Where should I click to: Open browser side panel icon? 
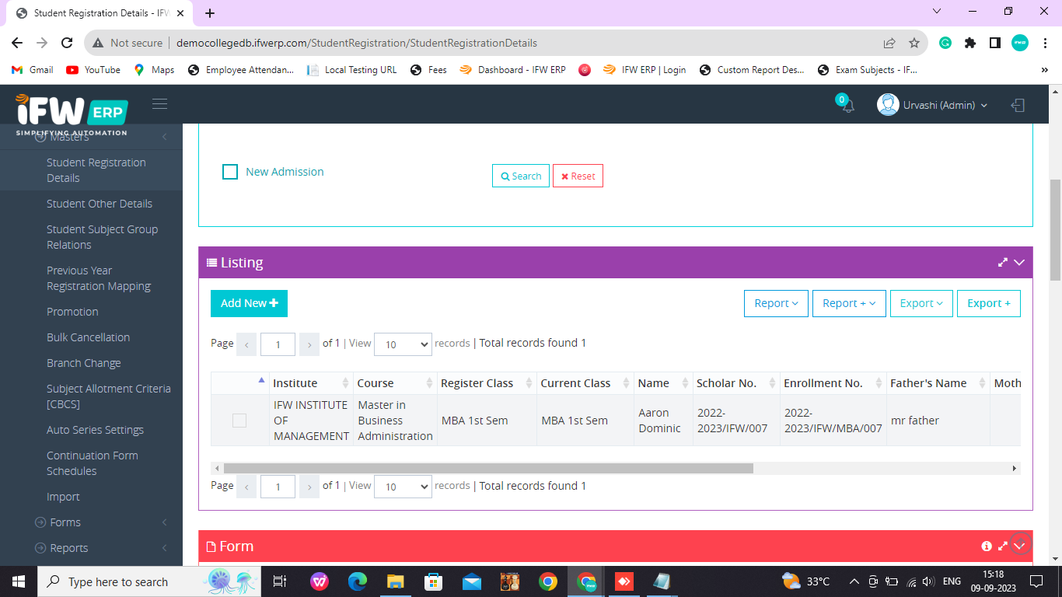pyautogui.click(x=995, y=43)
